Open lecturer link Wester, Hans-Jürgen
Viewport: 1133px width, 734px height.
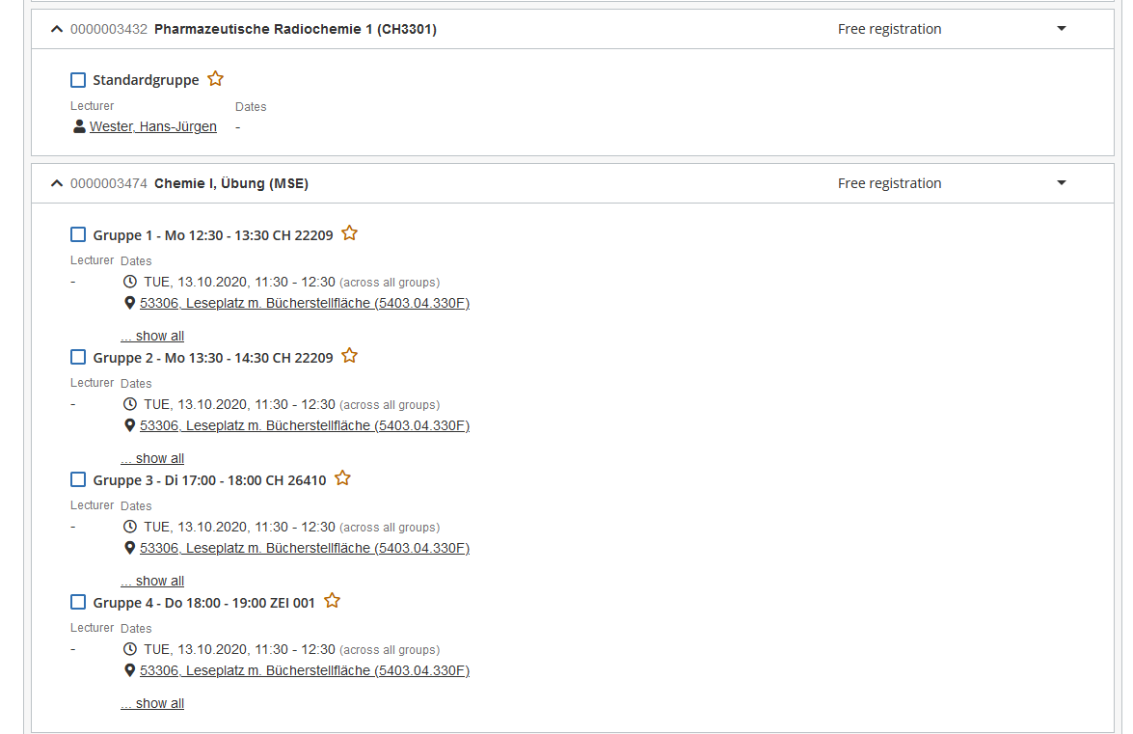pos(153,126)
